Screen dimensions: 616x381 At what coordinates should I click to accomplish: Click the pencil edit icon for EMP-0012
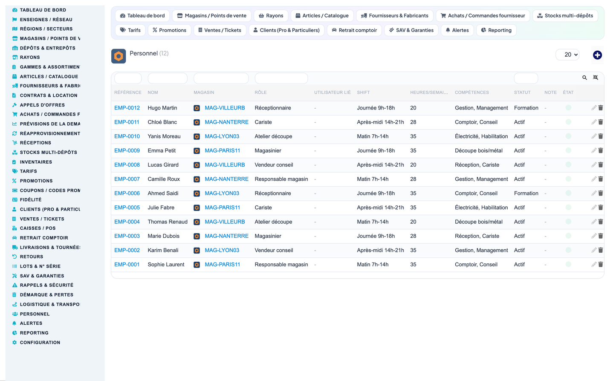pyautogui.click(x=594, y=108)
